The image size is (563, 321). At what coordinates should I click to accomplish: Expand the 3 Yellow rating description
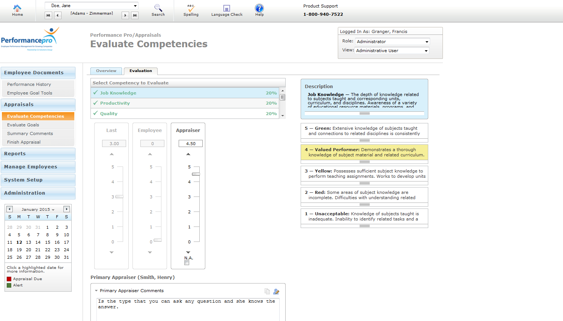pos(364,183)
